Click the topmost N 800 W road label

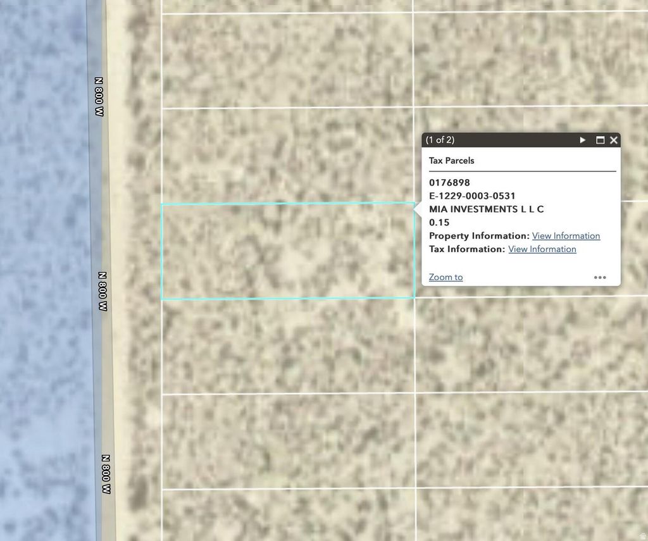[99, 96]
